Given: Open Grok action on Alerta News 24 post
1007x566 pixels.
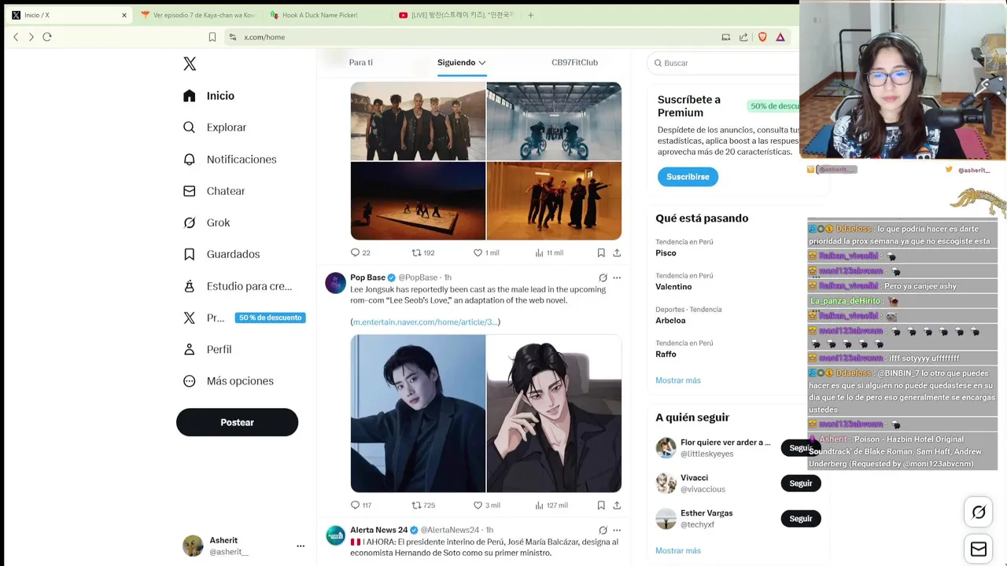Looking at the screenshot, I should point(603,530).
